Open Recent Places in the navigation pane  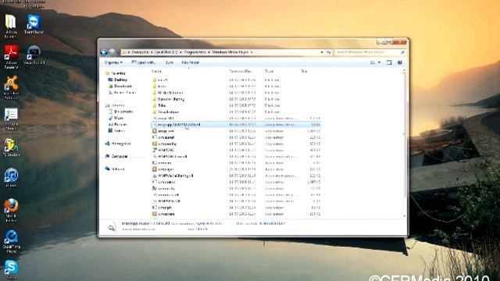pos(122,92)
